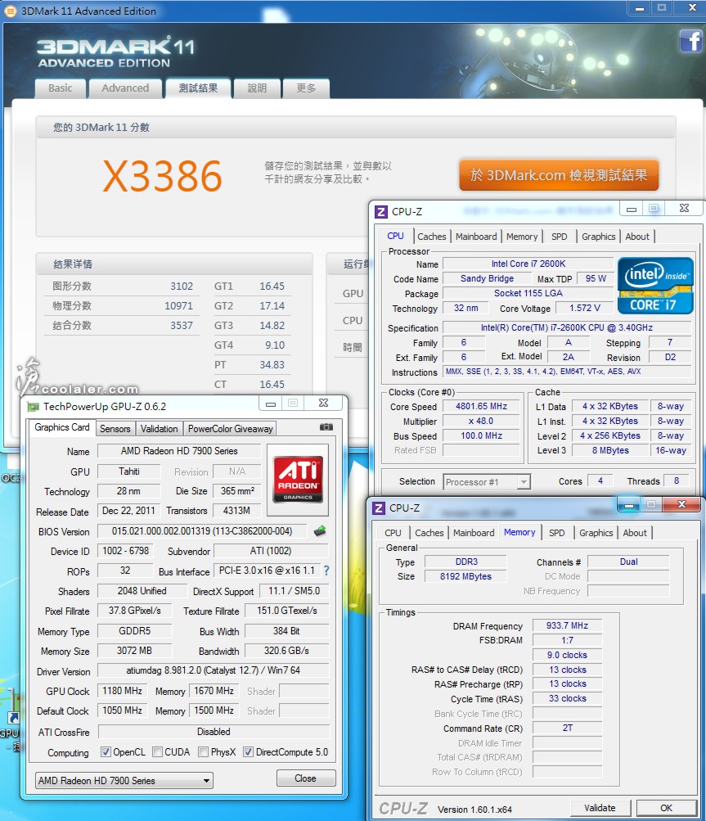Open the 說明 tab in 3DMark
The height and width of the screenshot is (821, 706).
pyautogui.click(x=257, y=88)
